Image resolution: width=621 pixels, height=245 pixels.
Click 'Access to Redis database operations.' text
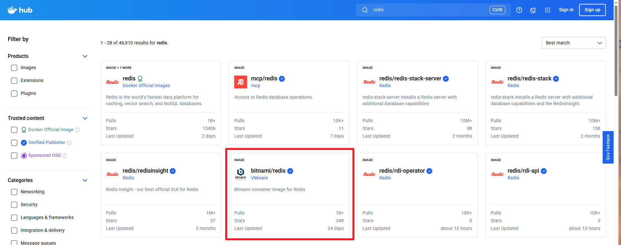point(273,97)
